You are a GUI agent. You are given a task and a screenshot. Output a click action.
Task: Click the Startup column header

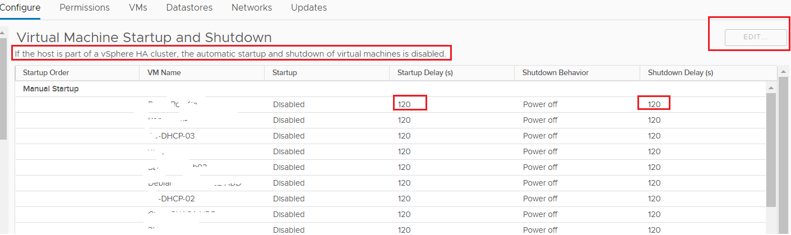pos(327,73)
